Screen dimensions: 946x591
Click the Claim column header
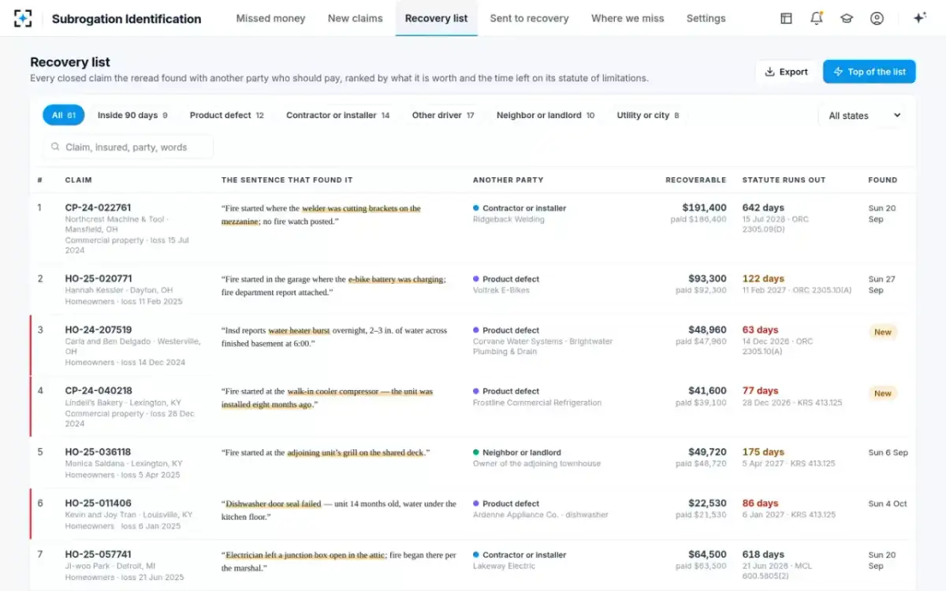(79, 180)
